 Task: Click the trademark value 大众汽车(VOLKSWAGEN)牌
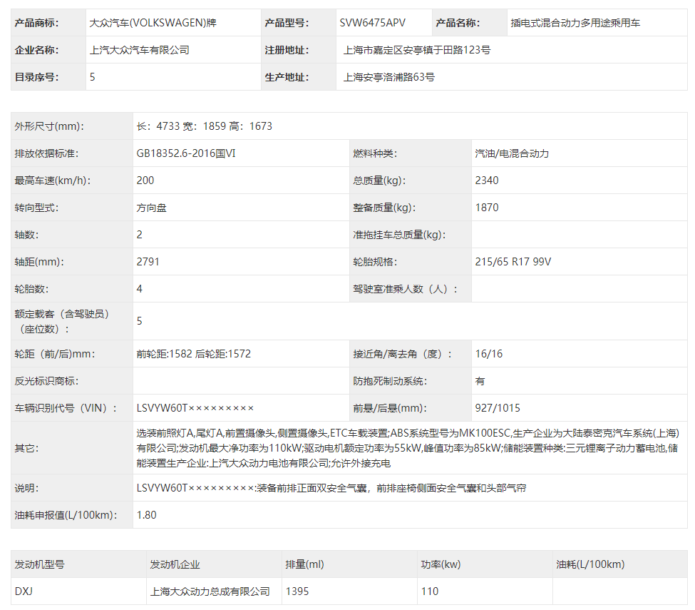153,23
